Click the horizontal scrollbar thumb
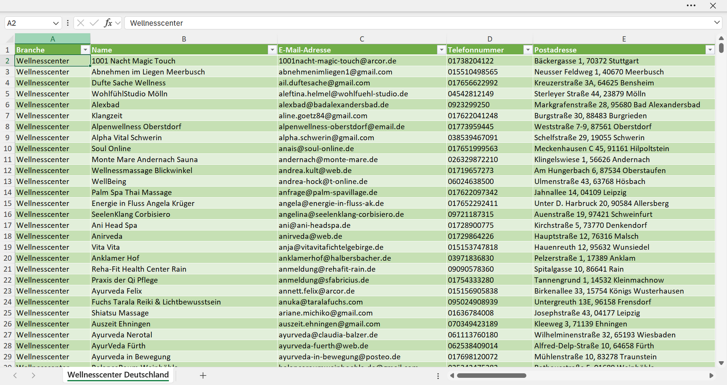This screenshot has height=385, width=727. pyautogui.click(x=492, y=375)
